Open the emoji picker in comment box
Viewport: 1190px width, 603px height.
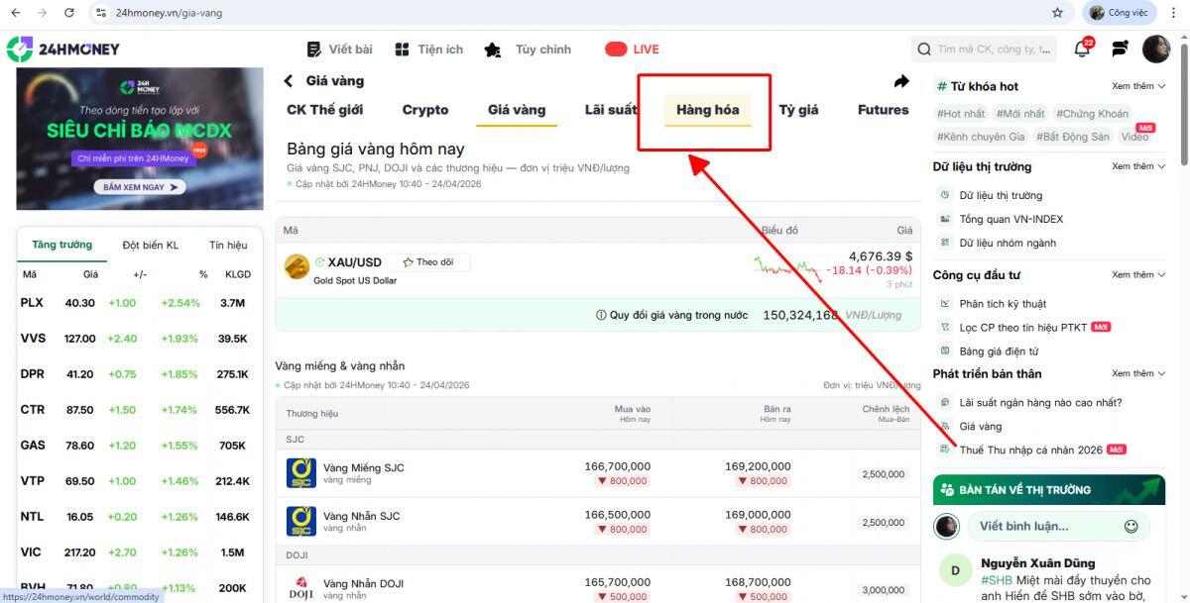1130,527
